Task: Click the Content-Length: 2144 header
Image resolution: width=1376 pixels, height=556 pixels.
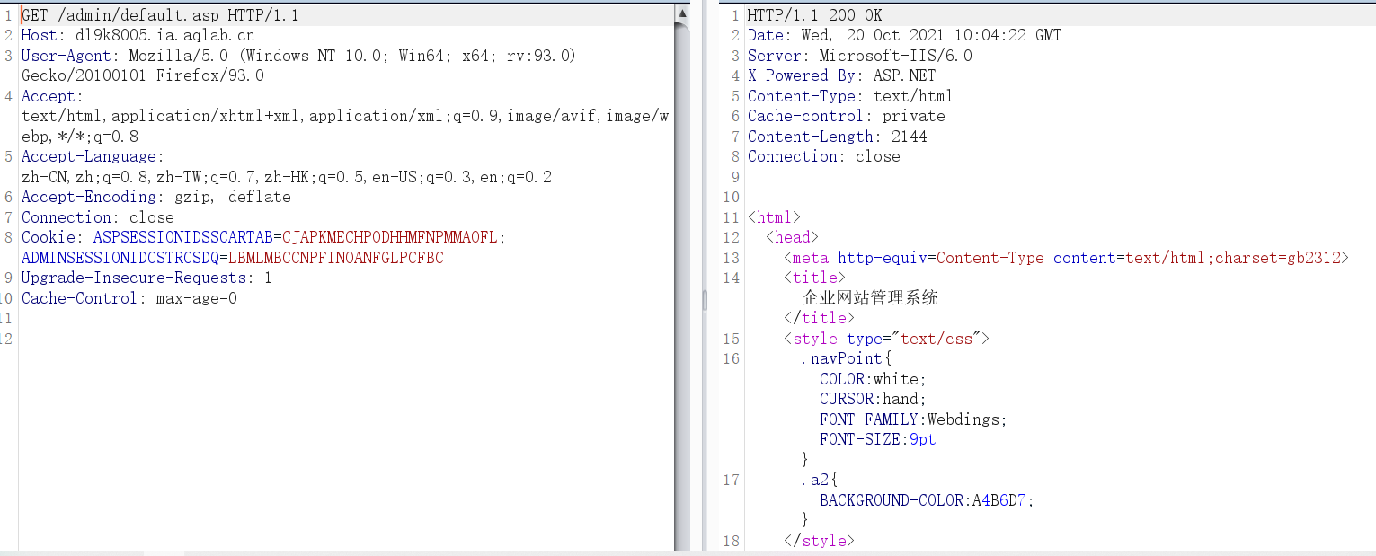Action: (837, 137)
